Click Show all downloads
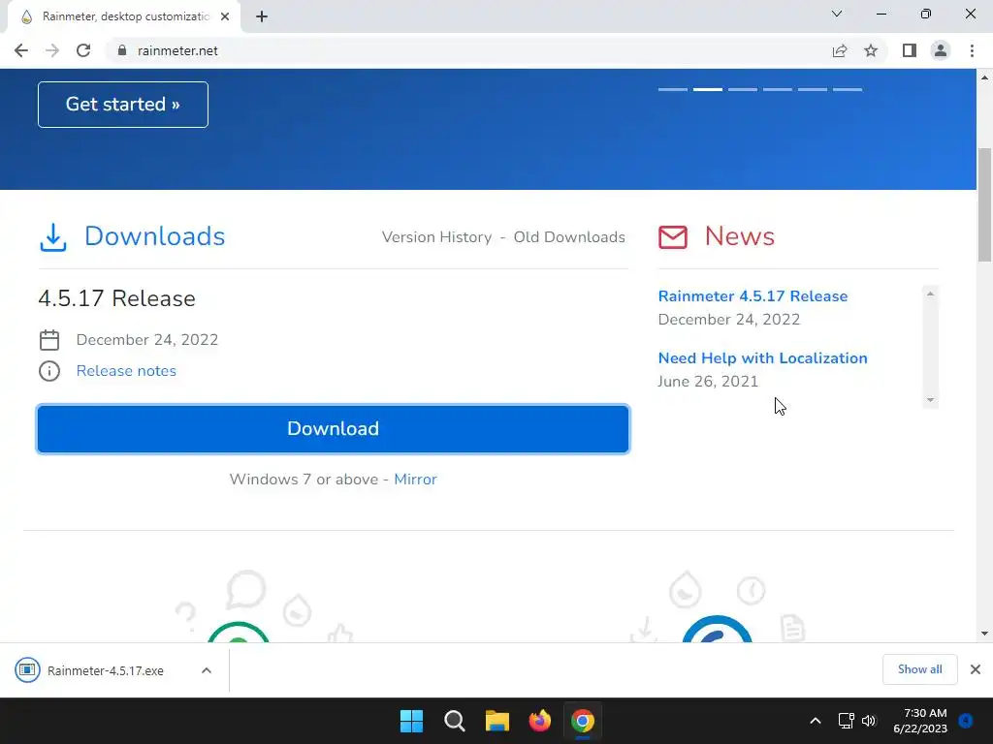 919,669
